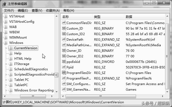This screenshot has width=172, height=107.
Task: Click the CurrentVersion folder icon
Action: coord(11,48)
